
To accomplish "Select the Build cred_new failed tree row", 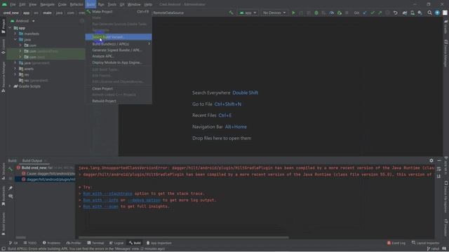I will point(45,168).
